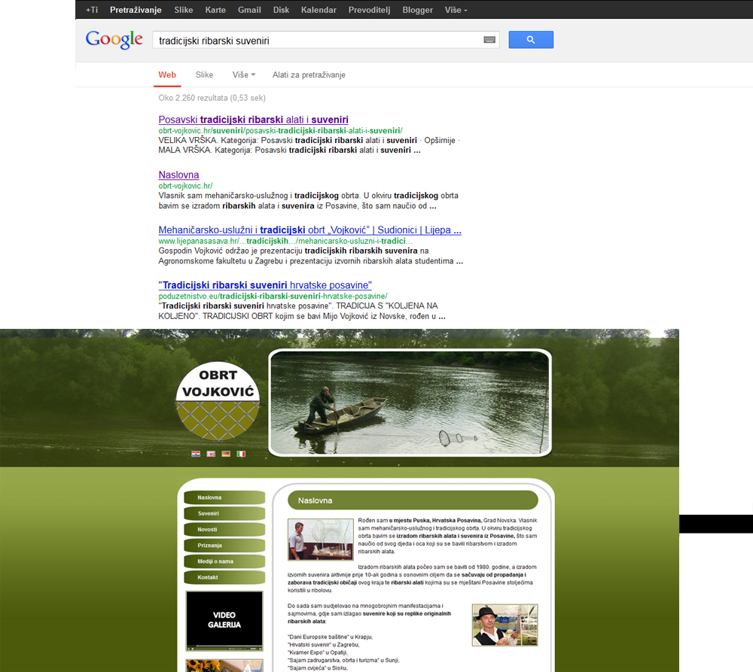Viewport: 753px width, 672px height.
Task: Select the German flag language icon
Action: [226, 454]
